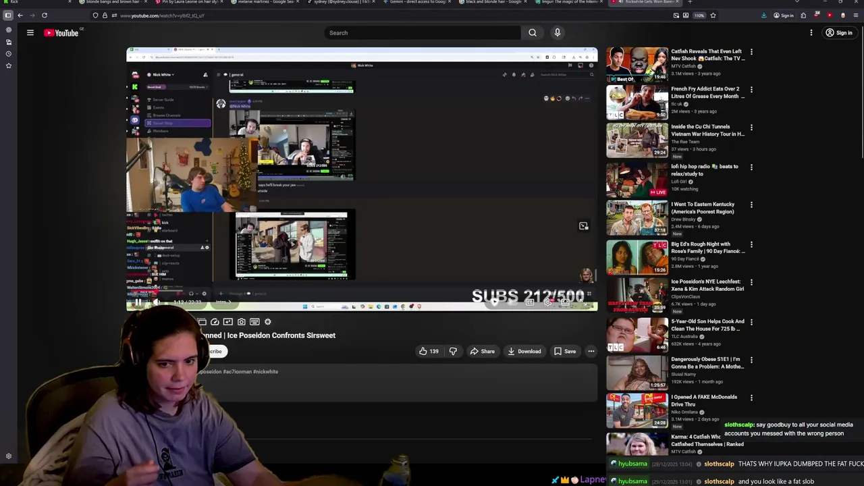Open options menu for Big Ed's Rough Night
The height and width of the screenshot is (486, 864).
pyautogui.click(x=751, y=244)
